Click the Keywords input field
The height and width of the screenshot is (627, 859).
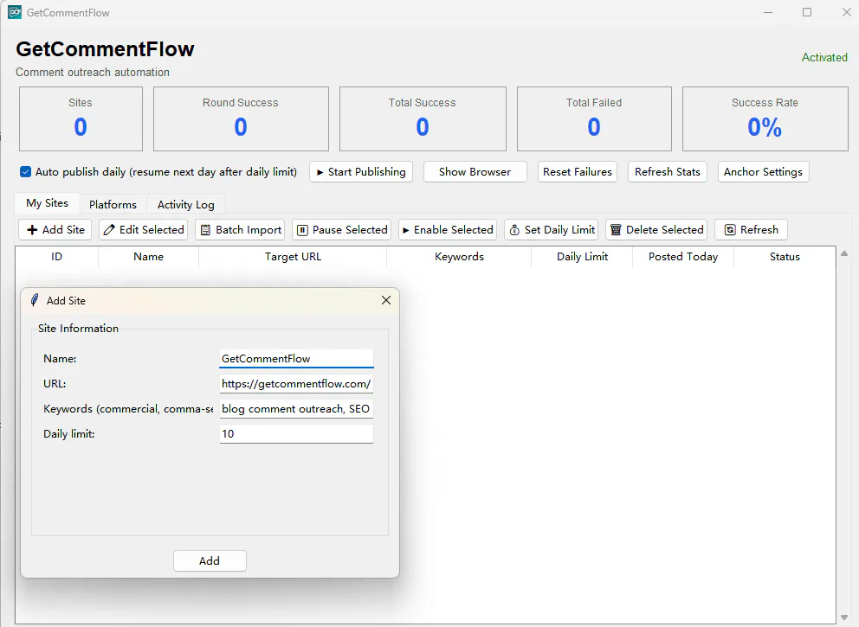pyautogui.click(x=296, y=409)
